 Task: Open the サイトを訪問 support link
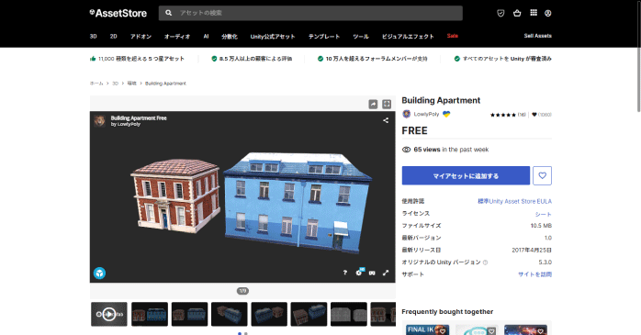[534, 274]
